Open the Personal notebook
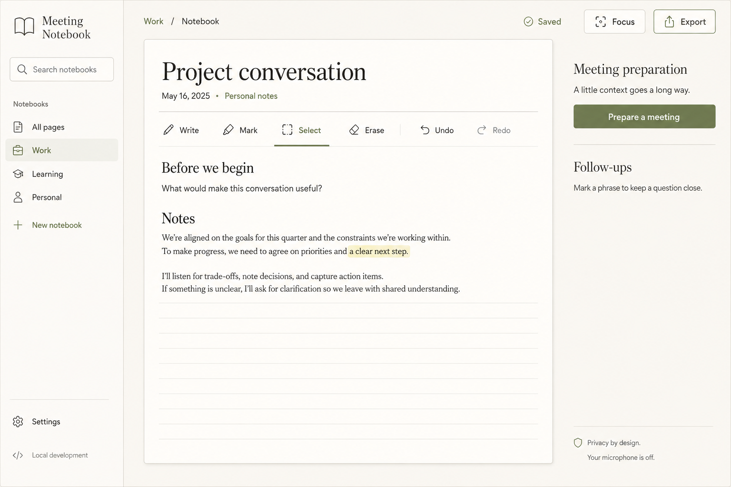Image resolution: width=731 pixels, height=487 pixels. 62,197
